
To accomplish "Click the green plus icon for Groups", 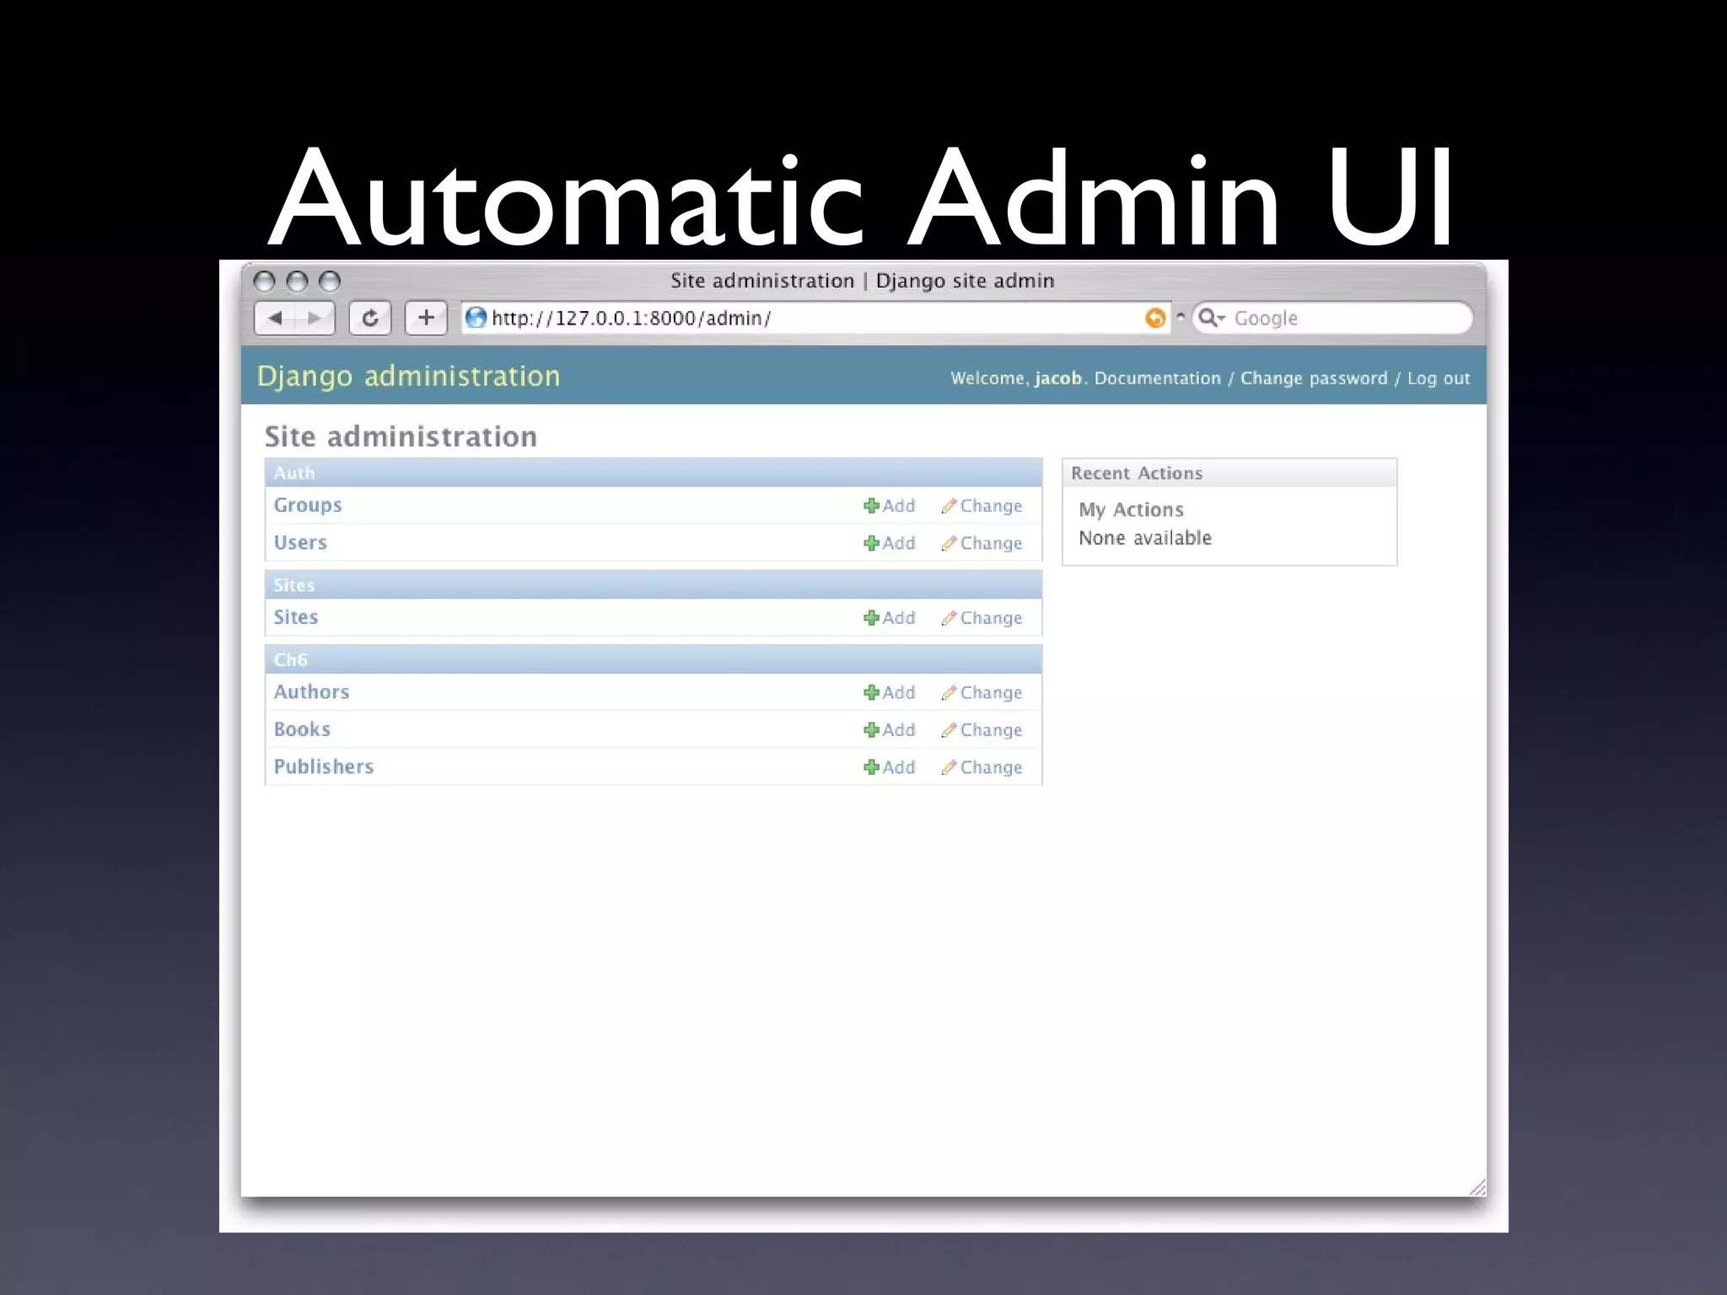I will pyautogui.click(x=871, y=506).
